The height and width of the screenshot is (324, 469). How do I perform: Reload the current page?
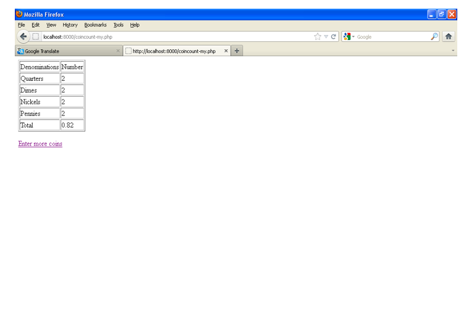334,37
